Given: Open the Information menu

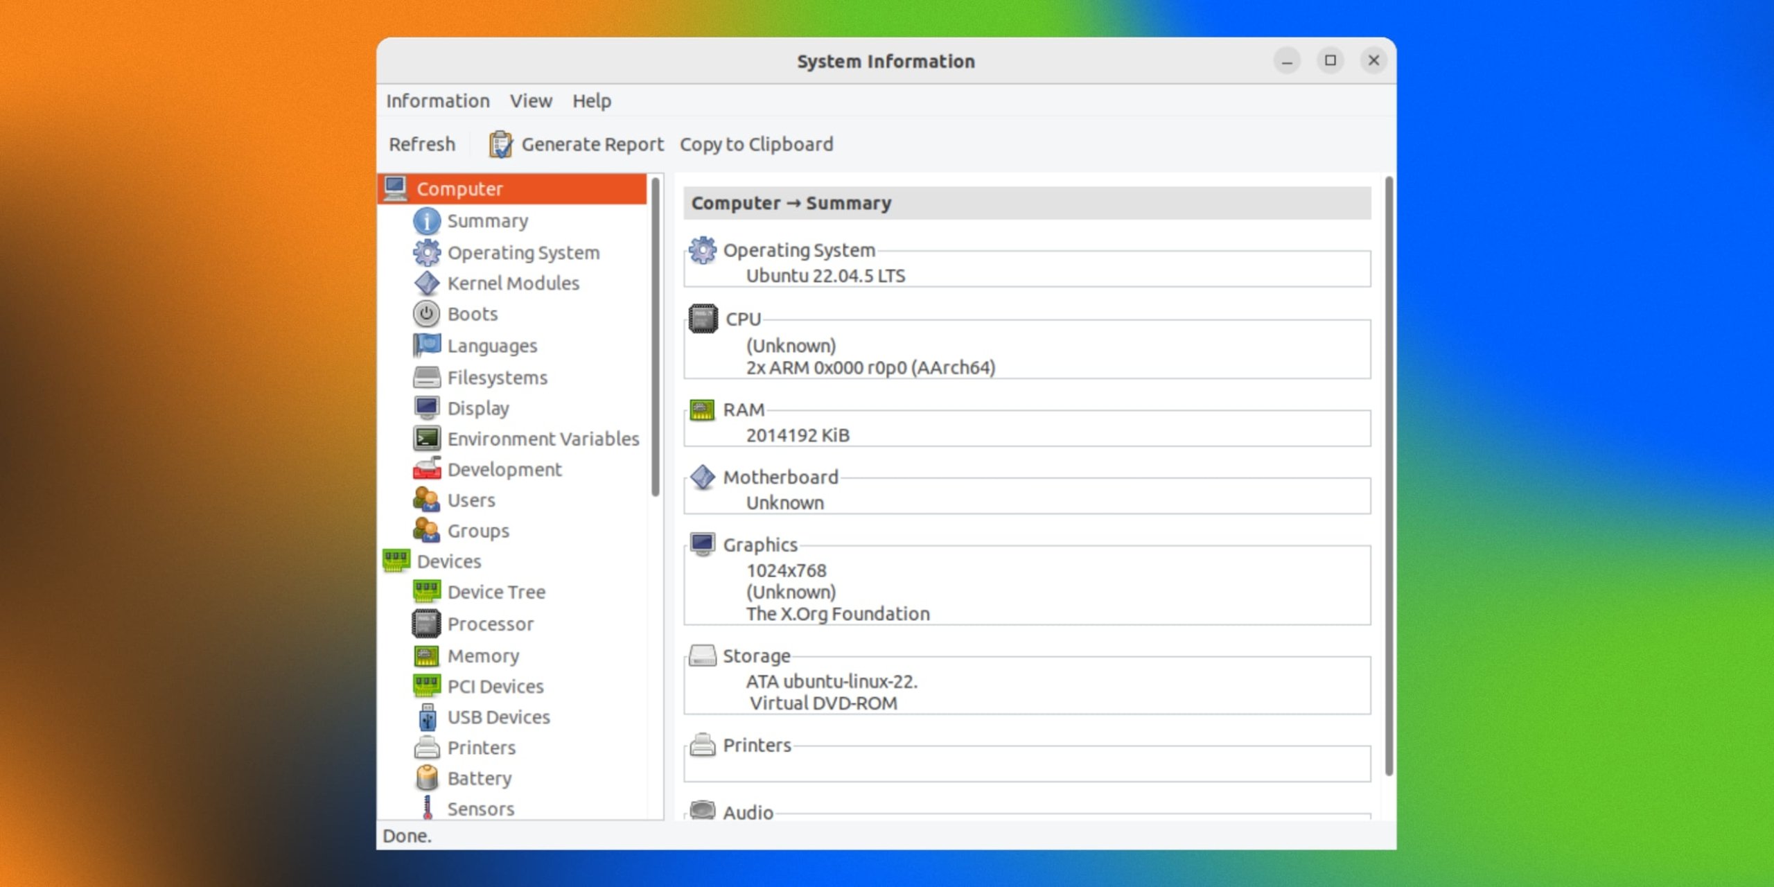Looking at the screenshot, I should (438, 100).
